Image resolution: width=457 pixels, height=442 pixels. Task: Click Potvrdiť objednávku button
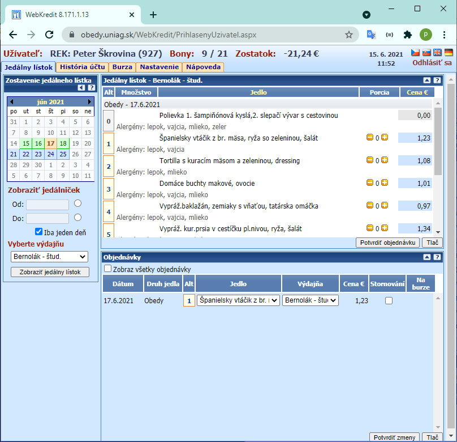coord(387,243)
